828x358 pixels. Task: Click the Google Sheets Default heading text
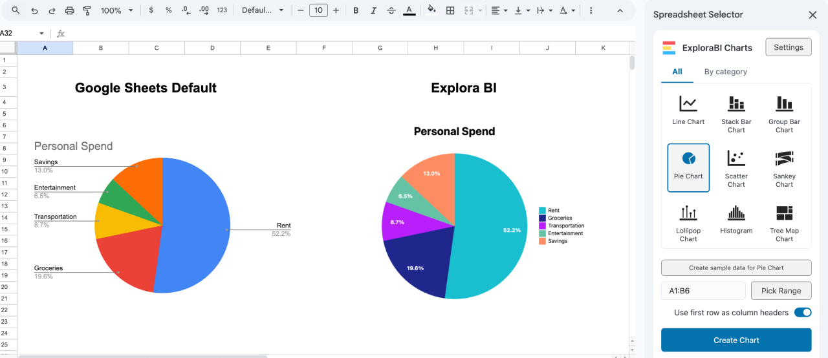point(146,88)
